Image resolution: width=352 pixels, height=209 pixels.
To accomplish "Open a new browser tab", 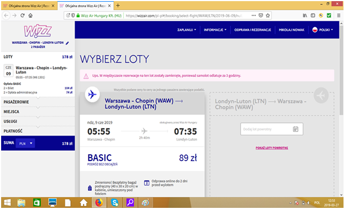I will (118, 6).
